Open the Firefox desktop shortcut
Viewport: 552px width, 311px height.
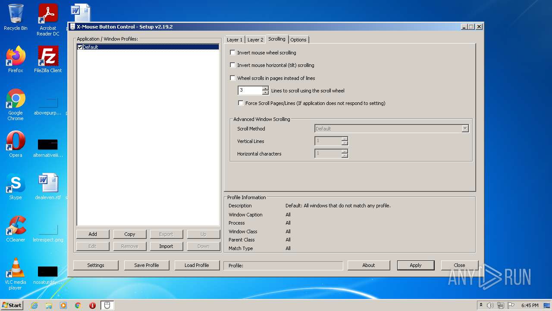[16, 60]
